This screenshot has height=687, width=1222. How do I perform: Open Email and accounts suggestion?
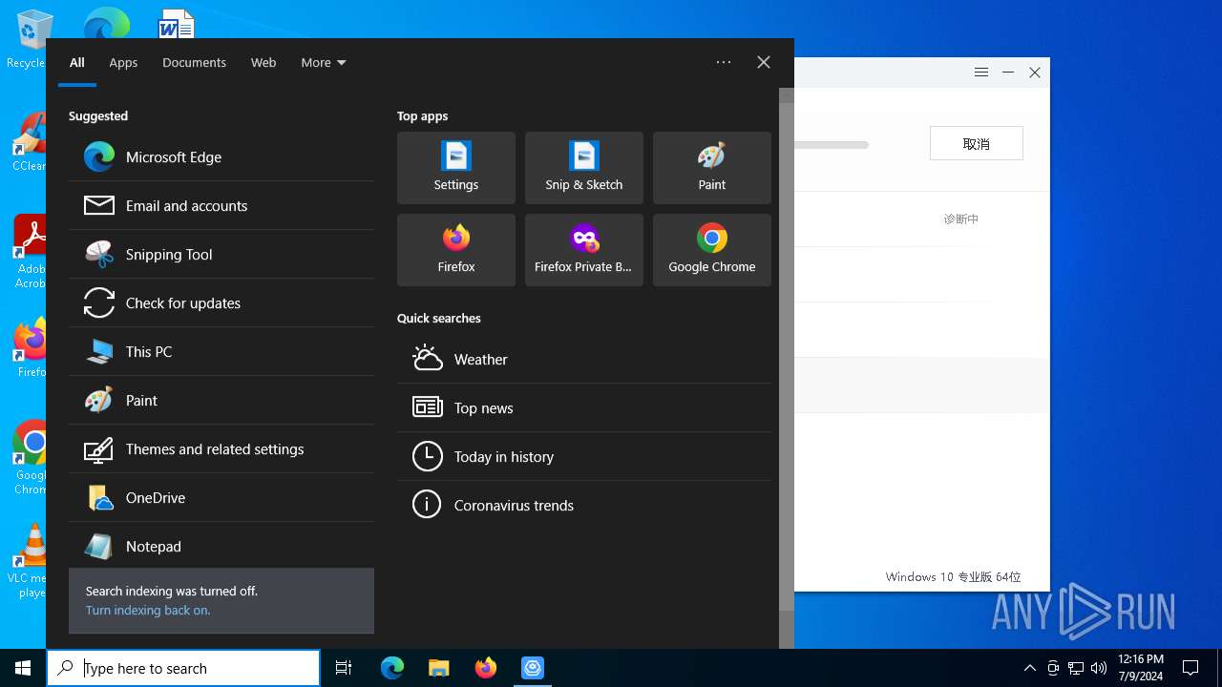point(221,206)
